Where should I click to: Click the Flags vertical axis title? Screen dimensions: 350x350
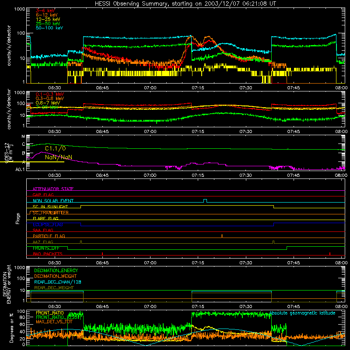(18, 218)
